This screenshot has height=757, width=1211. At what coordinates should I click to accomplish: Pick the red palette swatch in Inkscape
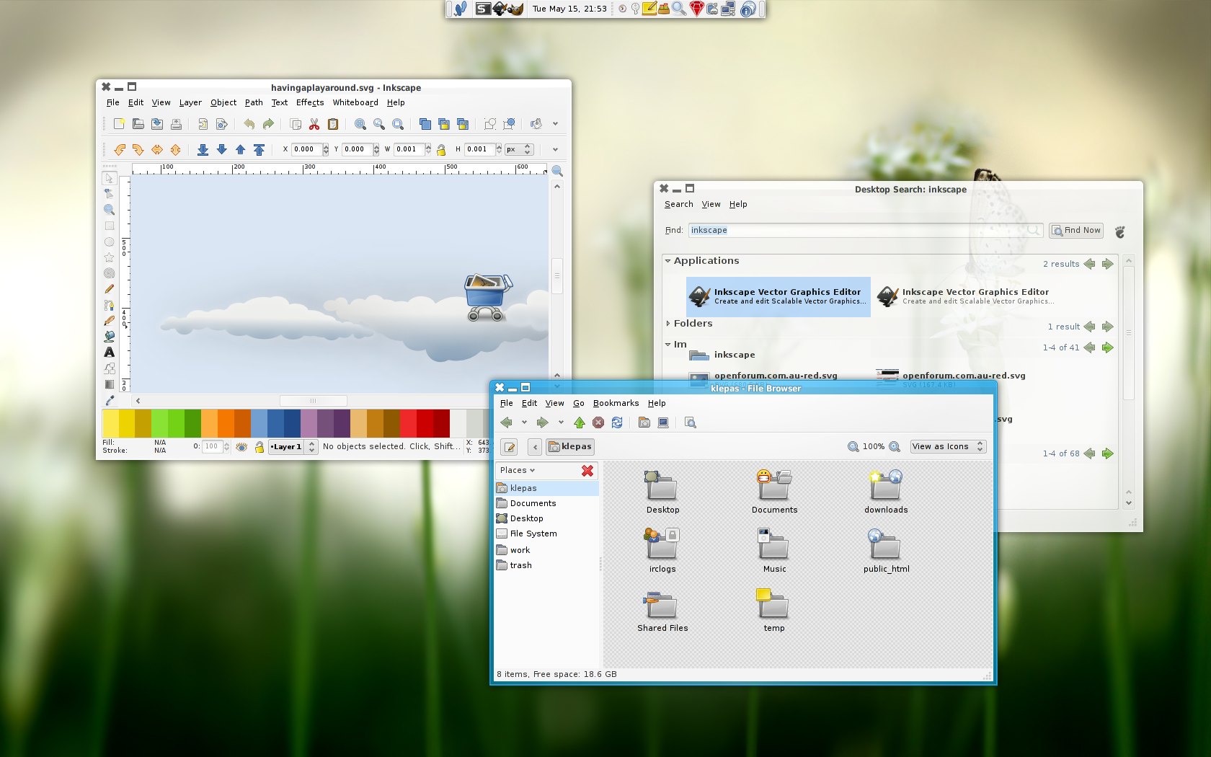[425, 423]
